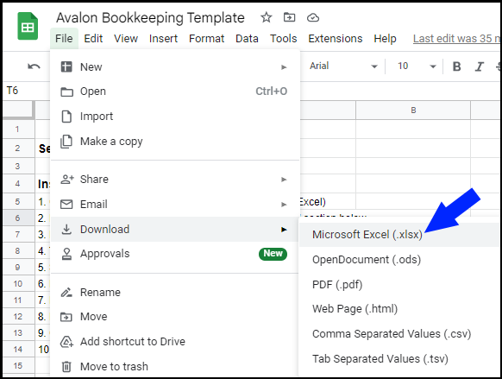Open the Last edit was link
502x379 pixels.
[x=456, y=39]
